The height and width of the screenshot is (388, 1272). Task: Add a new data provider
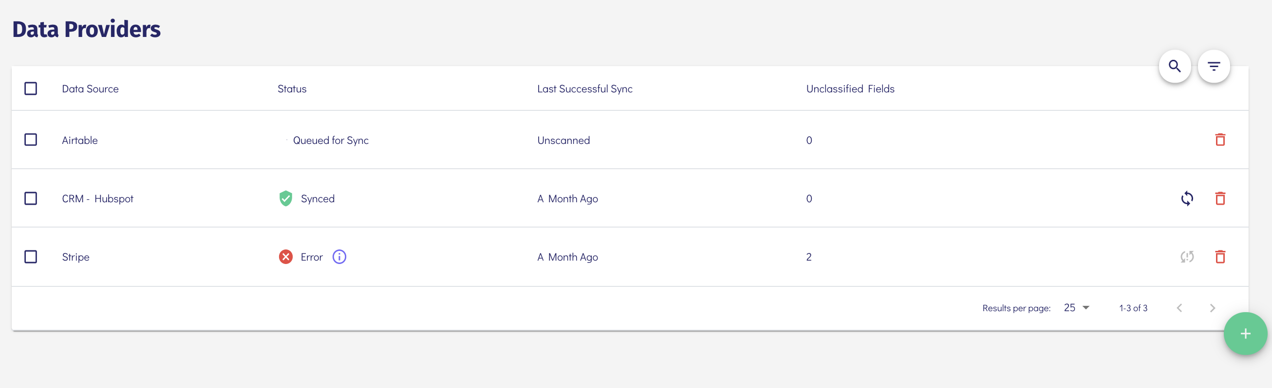pyautogui.click(x=1245, y=334)
